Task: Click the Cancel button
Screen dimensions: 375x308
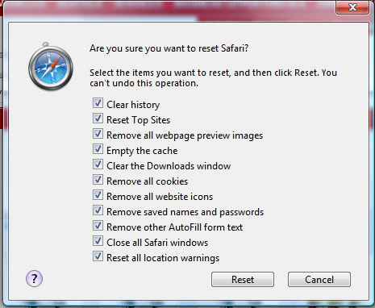Action: coord(319,280)
